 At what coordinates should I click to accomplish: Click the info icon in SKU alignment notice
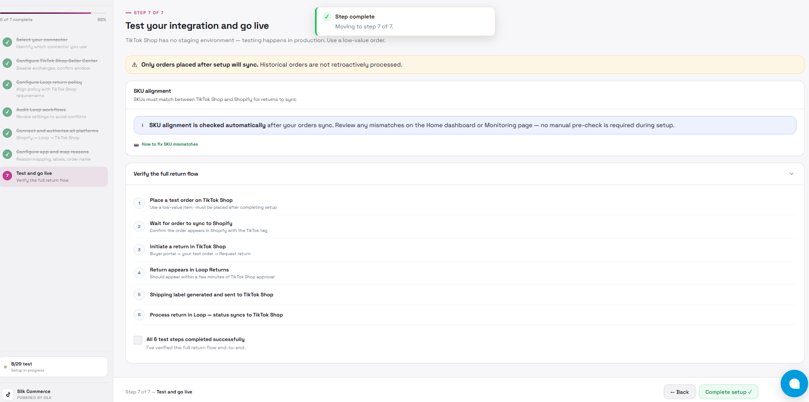pos(143,125)
